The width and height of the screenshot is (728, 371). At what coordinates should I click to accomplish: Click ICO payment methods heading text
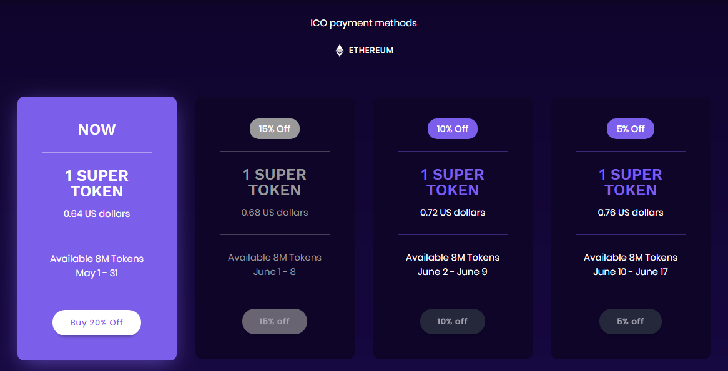pos(363,23)
